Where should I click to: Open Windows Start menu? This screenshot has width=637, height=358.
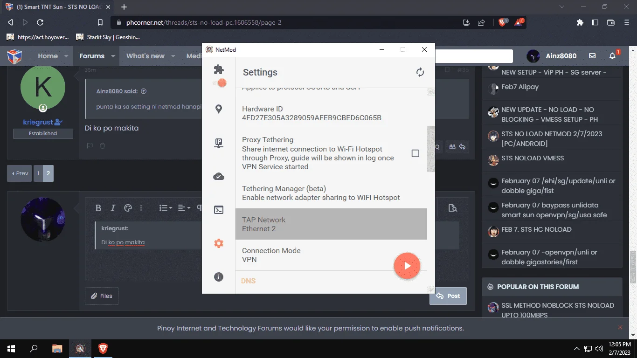click(11, 348)
